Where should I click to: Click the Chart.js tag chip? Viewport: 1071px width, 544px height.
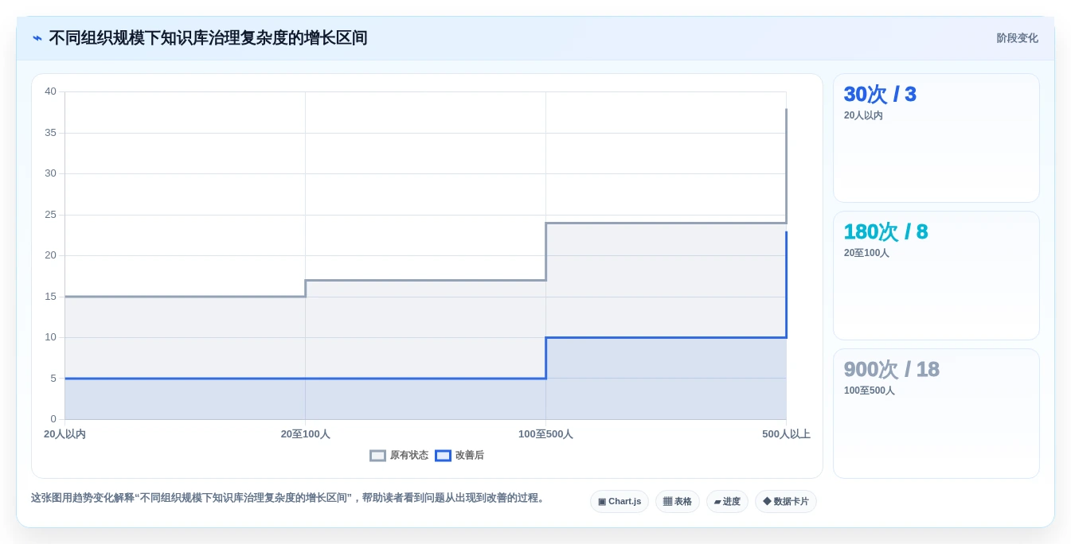tap(620, 502)
